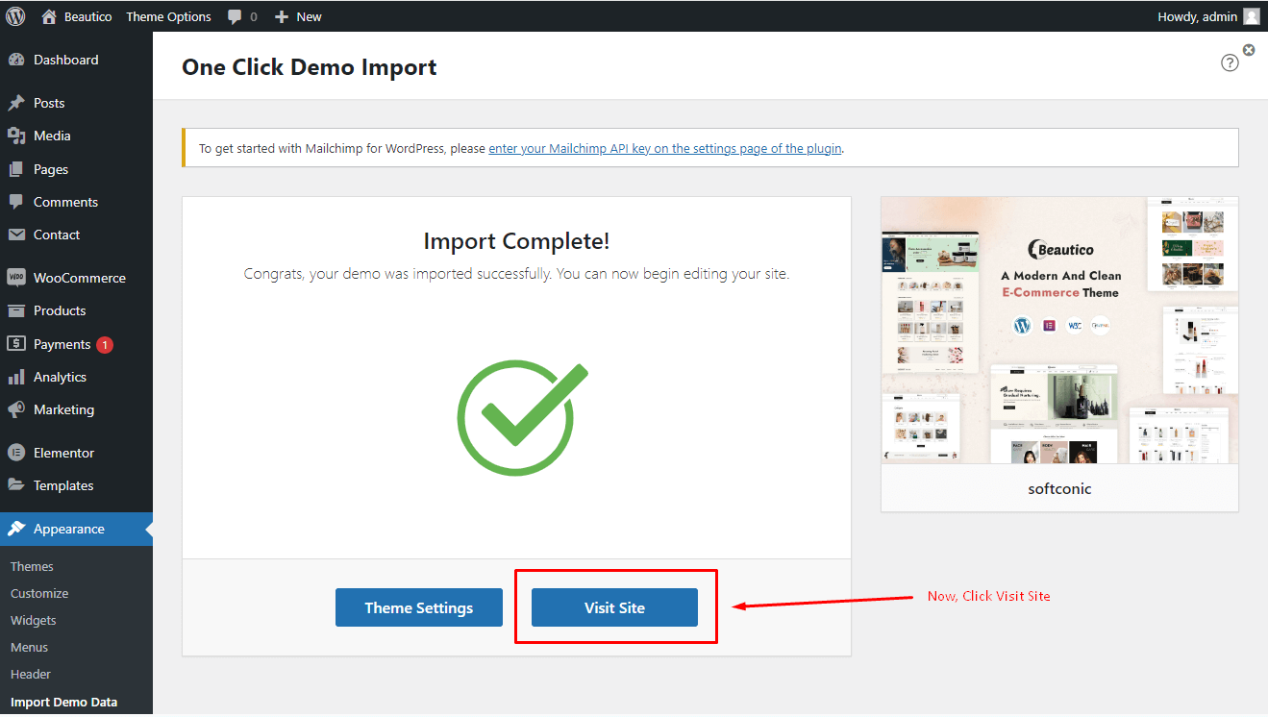Click the Payments dollar icon

tap(16, 344)
